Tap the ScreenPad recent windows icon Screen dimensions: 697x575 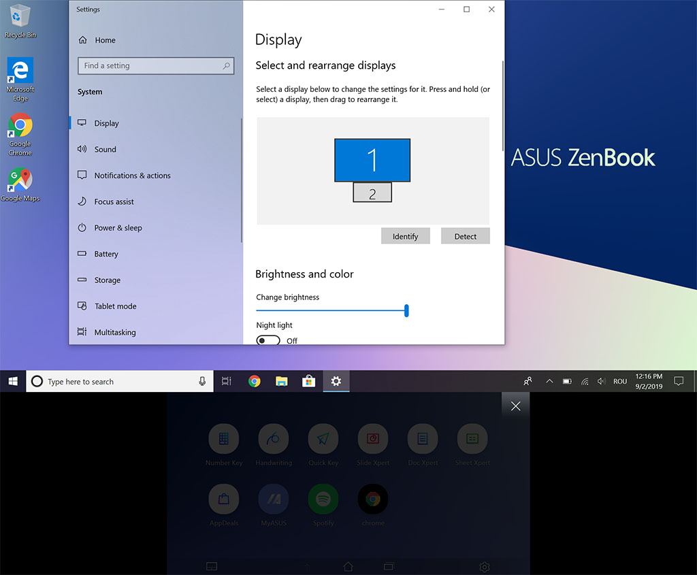[x=389, y=567]
